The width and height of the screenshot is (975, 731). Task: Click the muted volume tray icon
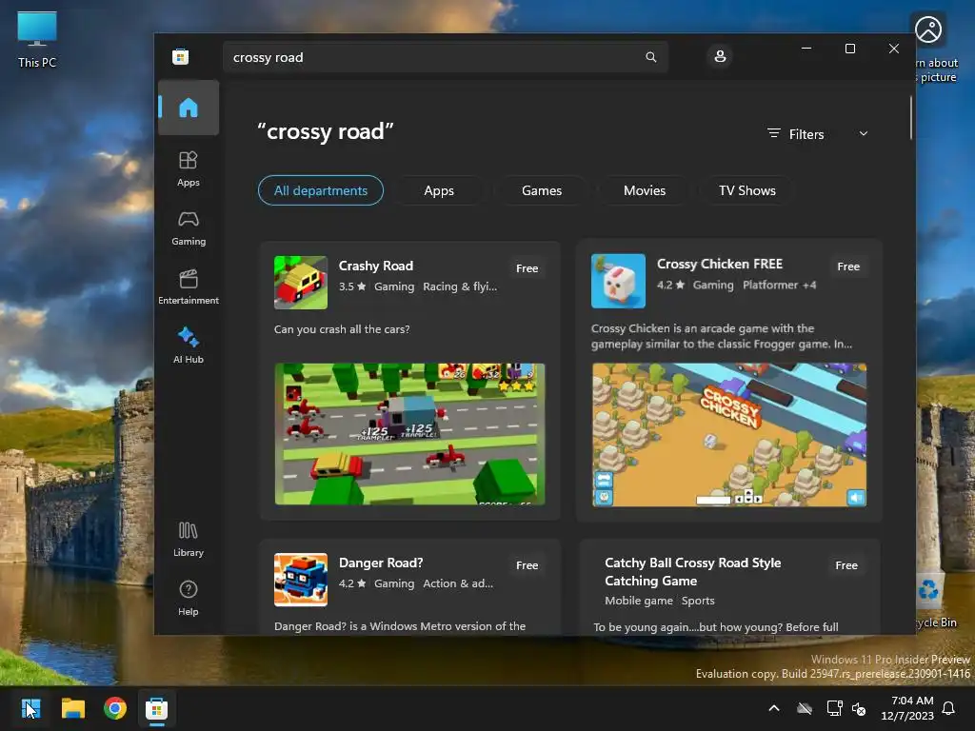pos(859,708)
